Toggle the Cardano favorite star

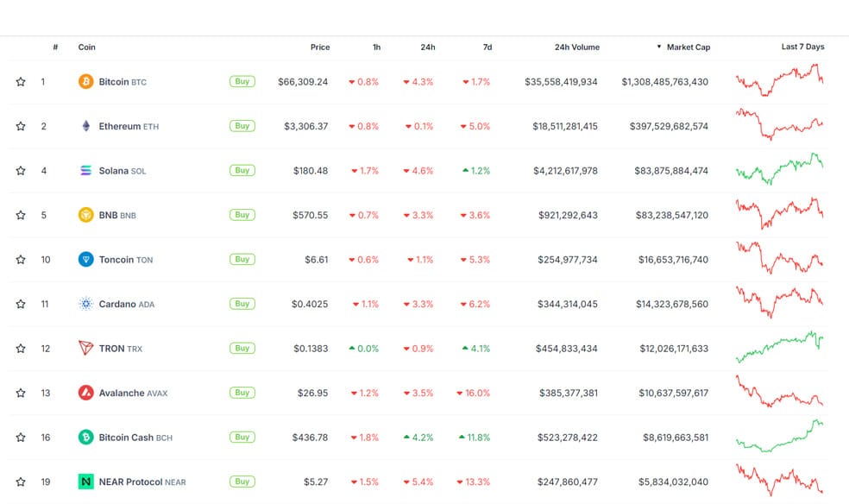tap(21, 304)
